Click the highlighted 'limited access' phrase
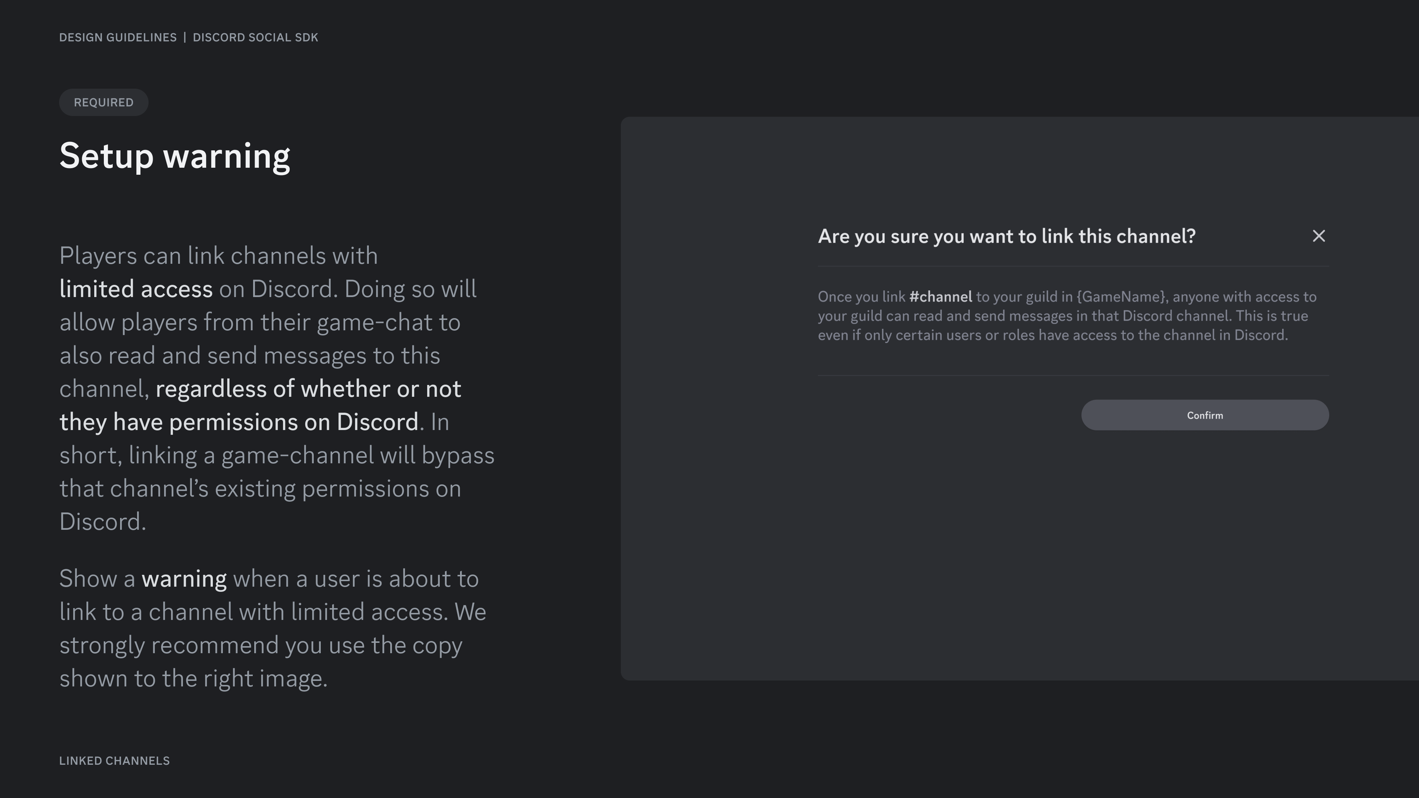Viewport: 1419px width, 798px height. coord(136,289)
